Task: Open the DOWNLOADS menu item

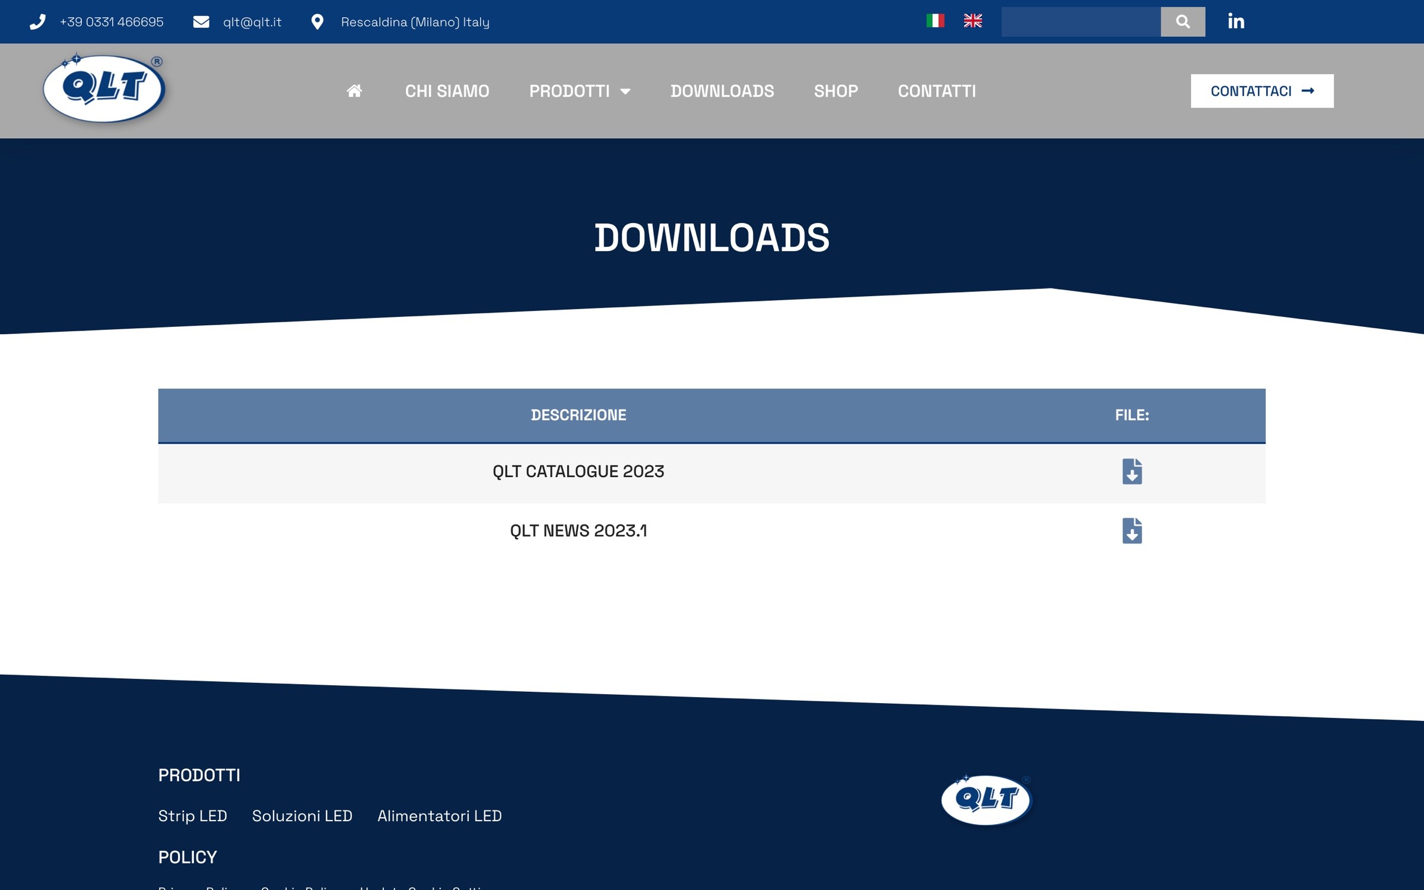Action: tap(722, 91)
